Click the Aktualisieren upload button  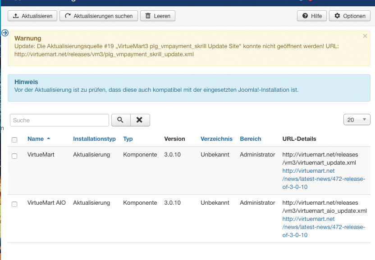coord(32,16)
